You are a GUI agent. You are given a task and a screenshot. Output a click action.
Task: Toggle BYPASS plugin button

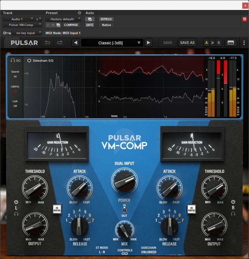[x=106, y=19]
